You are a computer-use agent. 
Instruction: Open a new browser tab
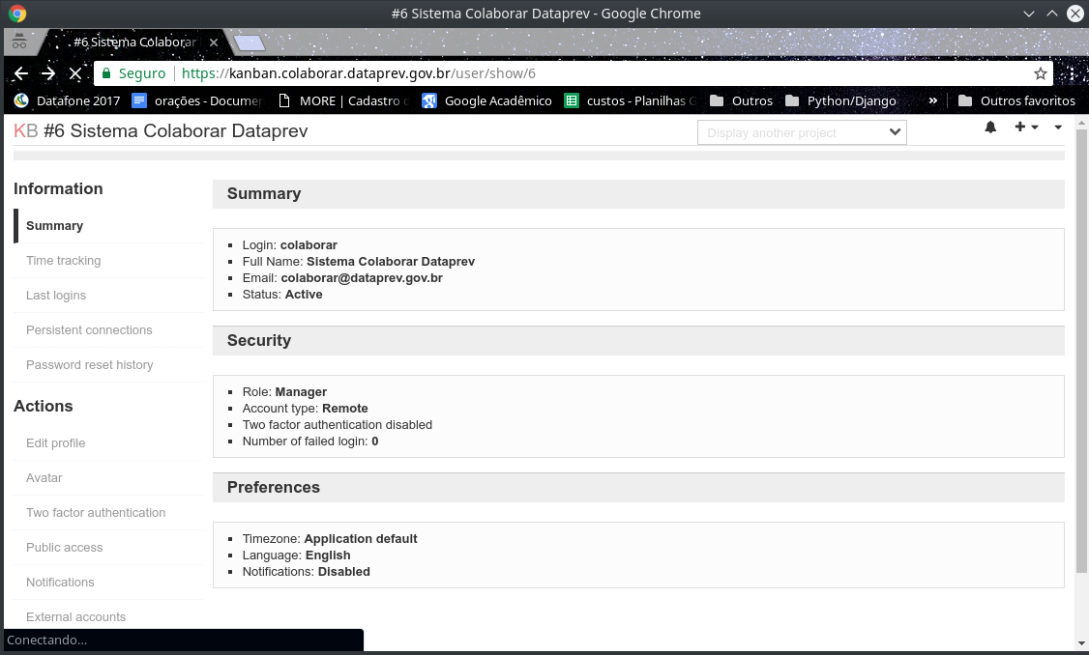(250, 43)
